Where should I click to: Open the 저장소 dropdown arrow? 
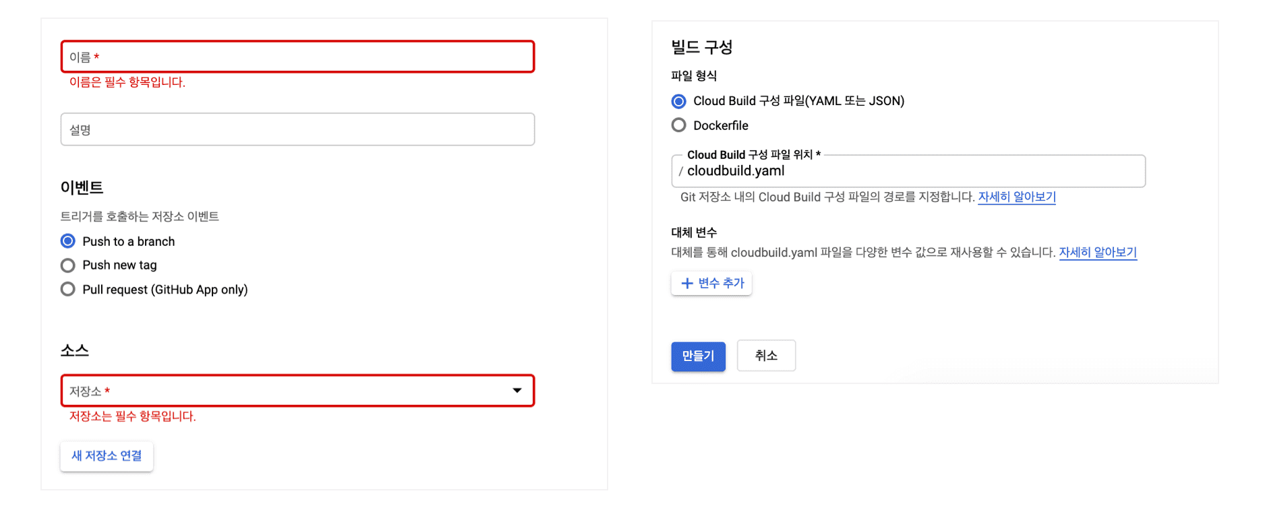tap(517, 391)
